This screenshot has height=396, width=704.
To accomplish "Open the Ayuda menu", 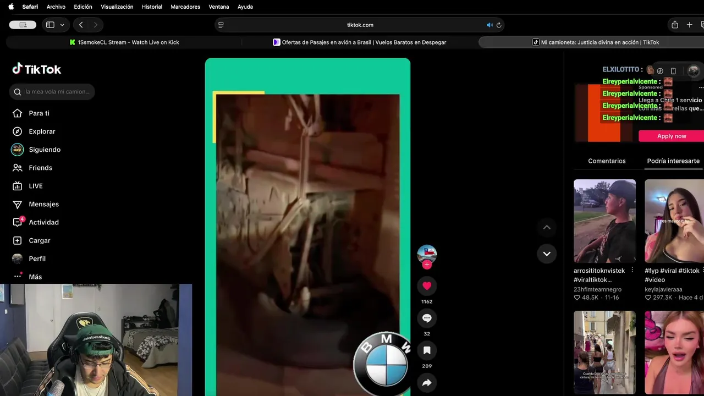I will click(x=245, y=7).
